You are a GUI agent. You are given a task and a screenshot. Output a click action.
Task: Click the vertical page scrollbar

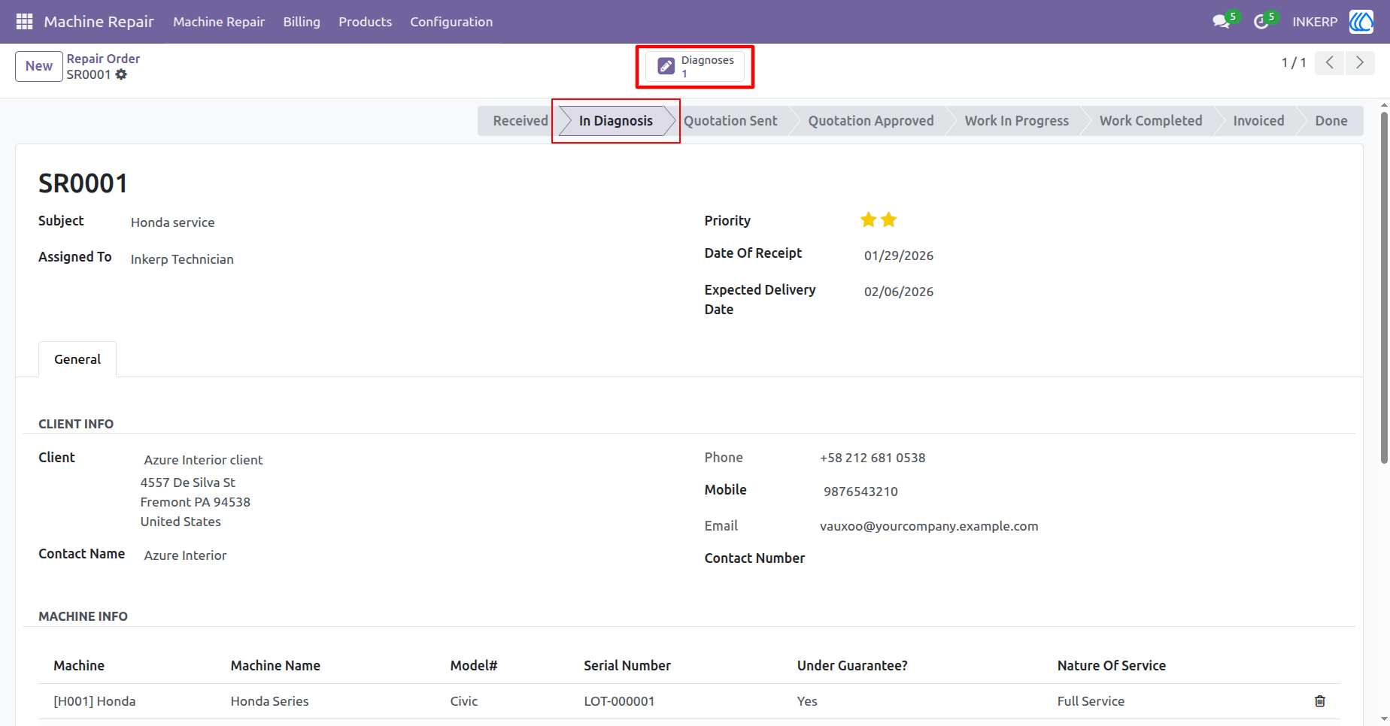[x=1384, y=288]
